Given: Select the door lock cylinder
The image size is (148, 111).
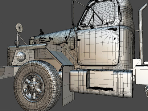Looking at the screenshot, I should 115,39.
